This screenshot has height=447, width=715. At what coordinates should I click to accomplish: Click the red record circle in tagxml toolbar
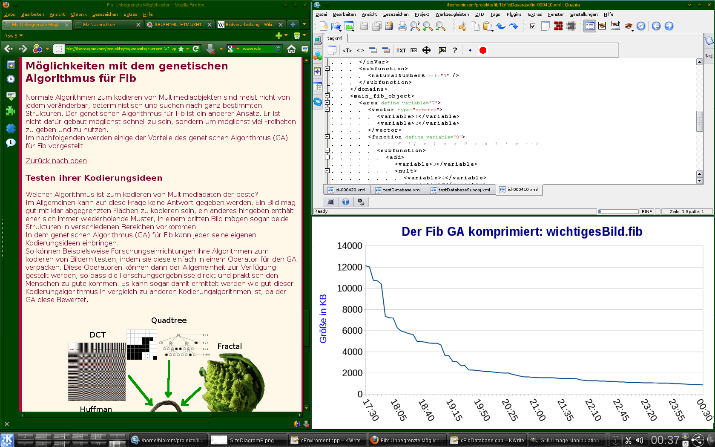click(x=482, y=50)
